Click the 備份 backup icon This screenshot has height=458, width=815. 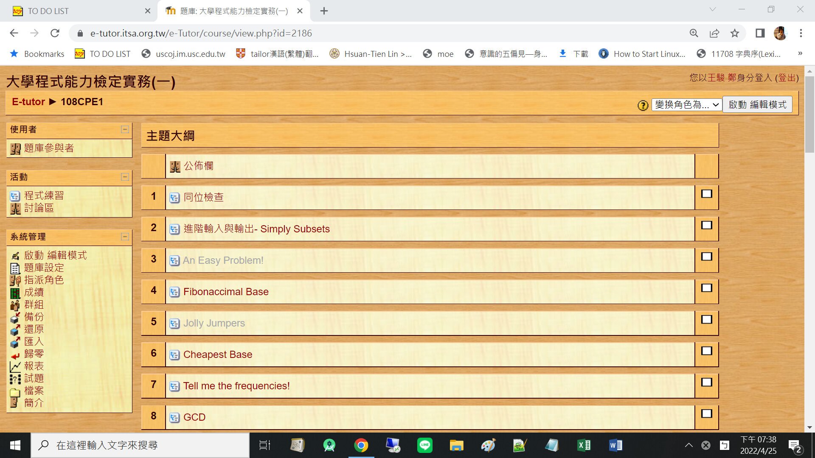15,318
